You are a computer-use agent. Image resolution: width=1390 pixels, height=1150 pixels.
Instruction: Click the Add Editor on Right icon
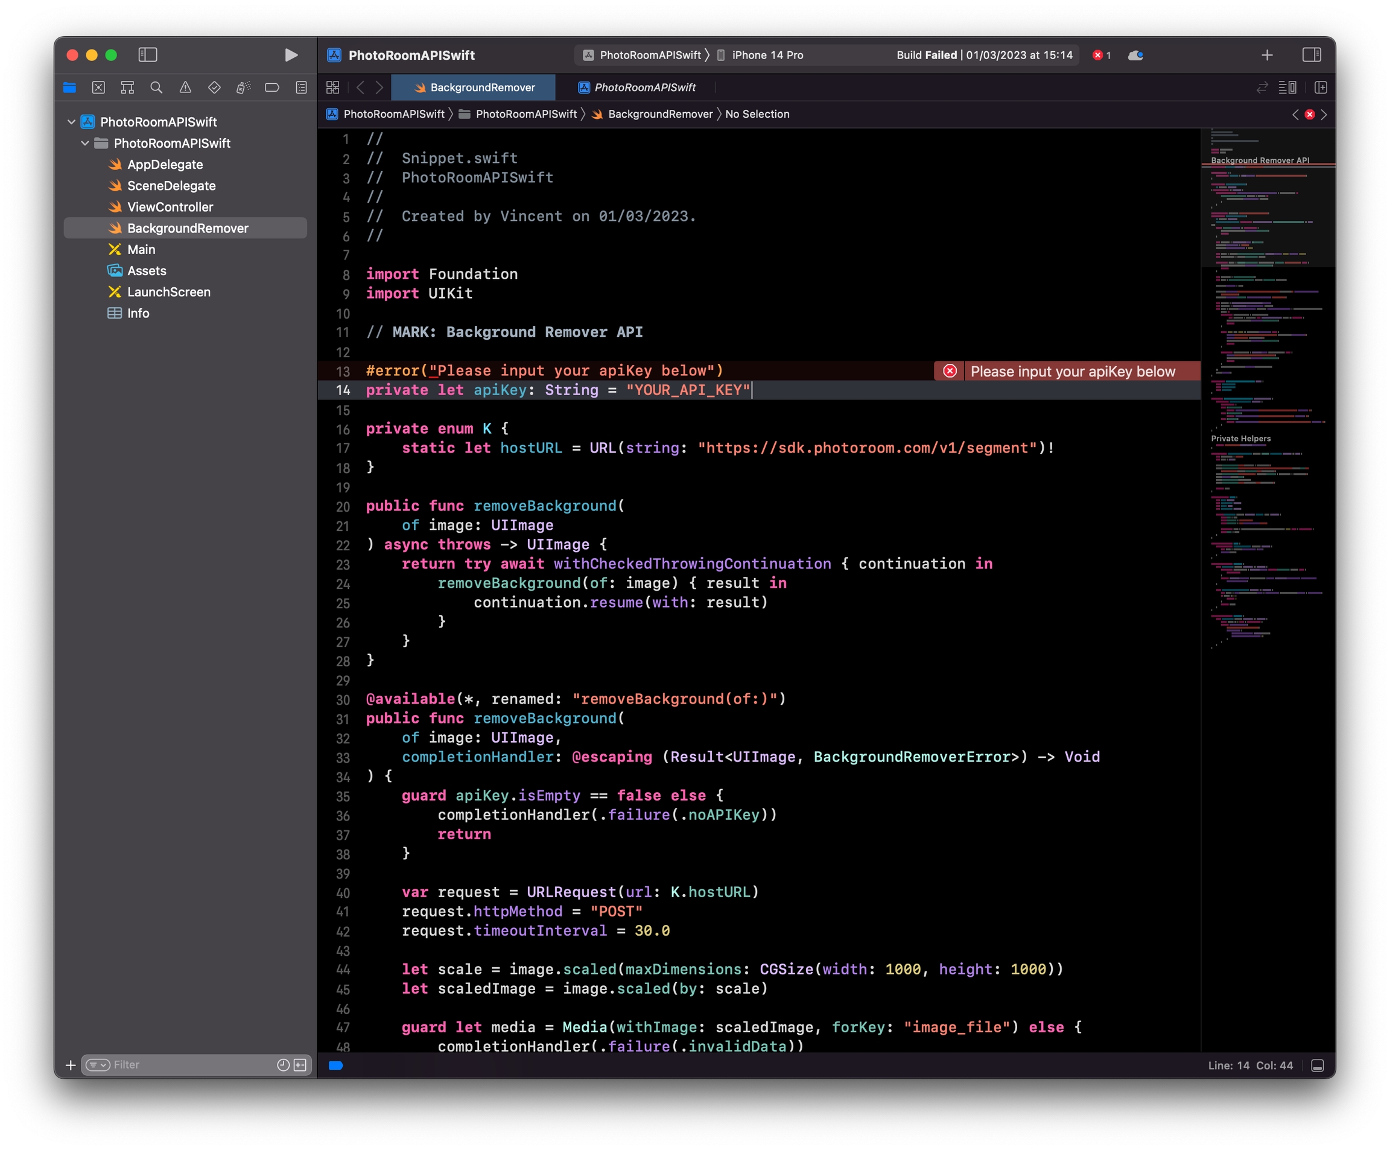[1321, 87]
